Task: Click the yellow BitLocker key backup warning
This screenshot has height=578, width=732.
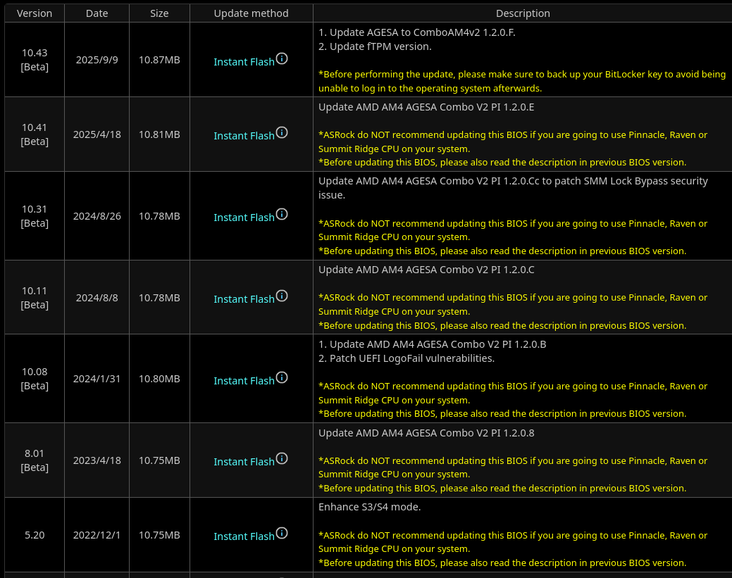Action: 522,81
